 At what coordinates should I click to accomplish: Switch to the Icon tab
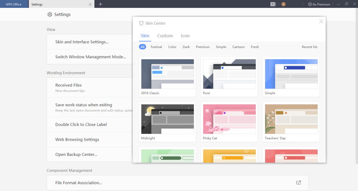(x=185, y=36)
